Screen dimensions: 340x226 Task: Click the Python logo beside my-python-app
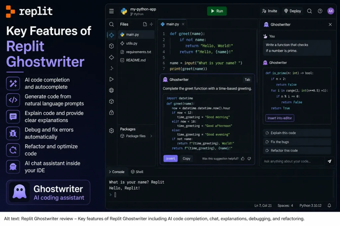[124, 11]
